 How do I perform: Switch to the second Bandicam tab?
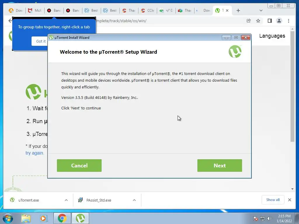73,10
